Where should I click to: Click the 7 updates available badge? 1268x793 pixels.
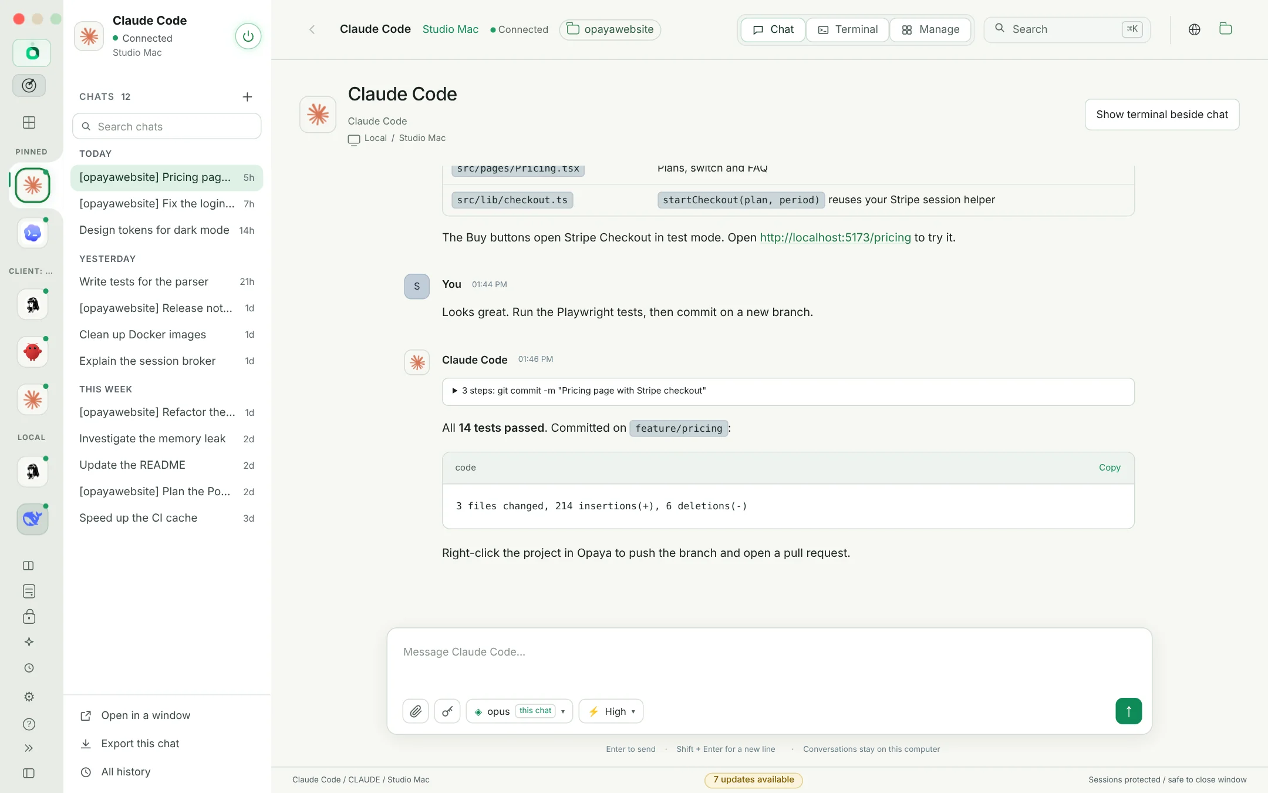[x=753, y=780]
